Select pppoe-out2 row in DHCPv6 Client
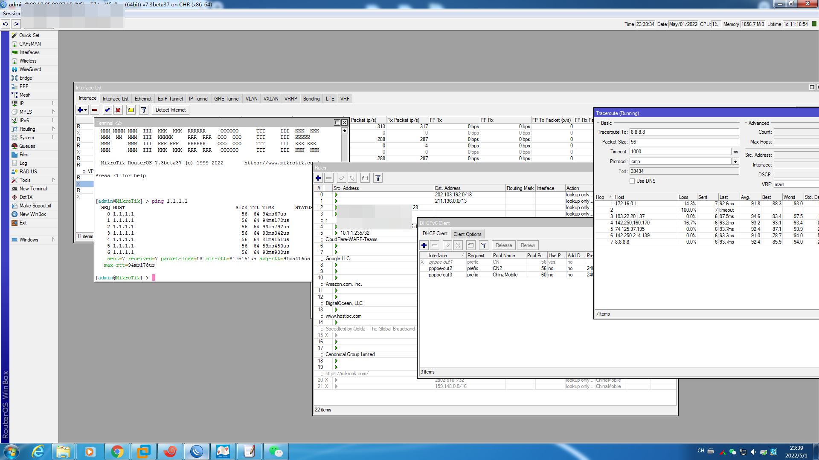Screen dimensions: 819x460 [x=506, y=269]
